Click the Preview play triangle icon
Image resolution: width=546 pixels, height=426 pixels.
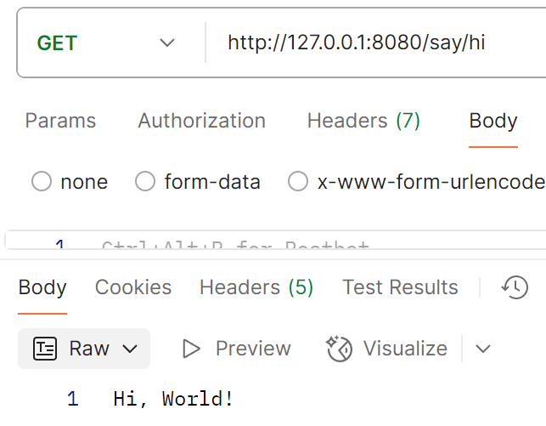(x=191, y=349)
